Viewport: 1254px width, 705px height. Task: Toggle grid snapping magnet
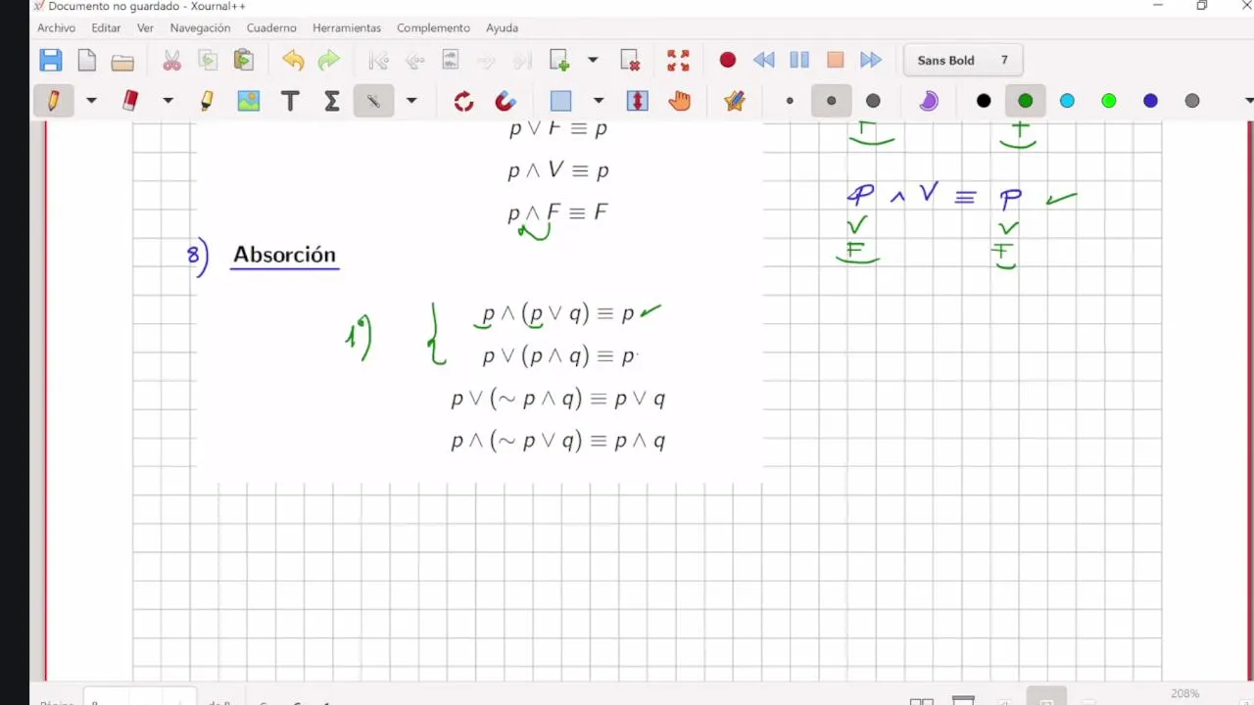(506, 101)
